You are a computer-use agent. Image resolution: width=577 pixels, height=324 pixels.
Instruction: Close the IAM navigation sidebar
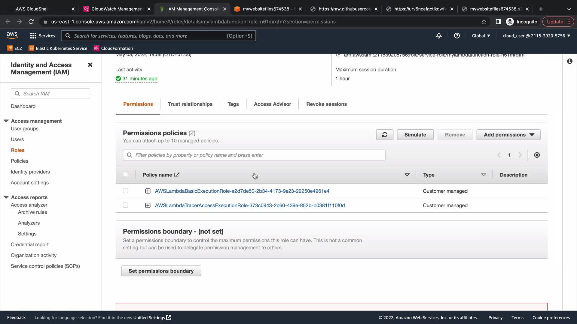[90, 65]
